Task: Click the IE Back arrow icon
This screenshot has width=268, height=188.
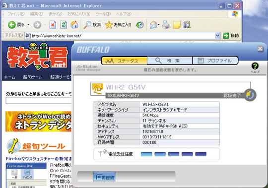Action: [x=12, y=25]
